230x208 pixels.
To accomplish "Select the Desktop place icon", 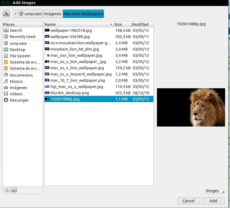I will tap(6, 49).
